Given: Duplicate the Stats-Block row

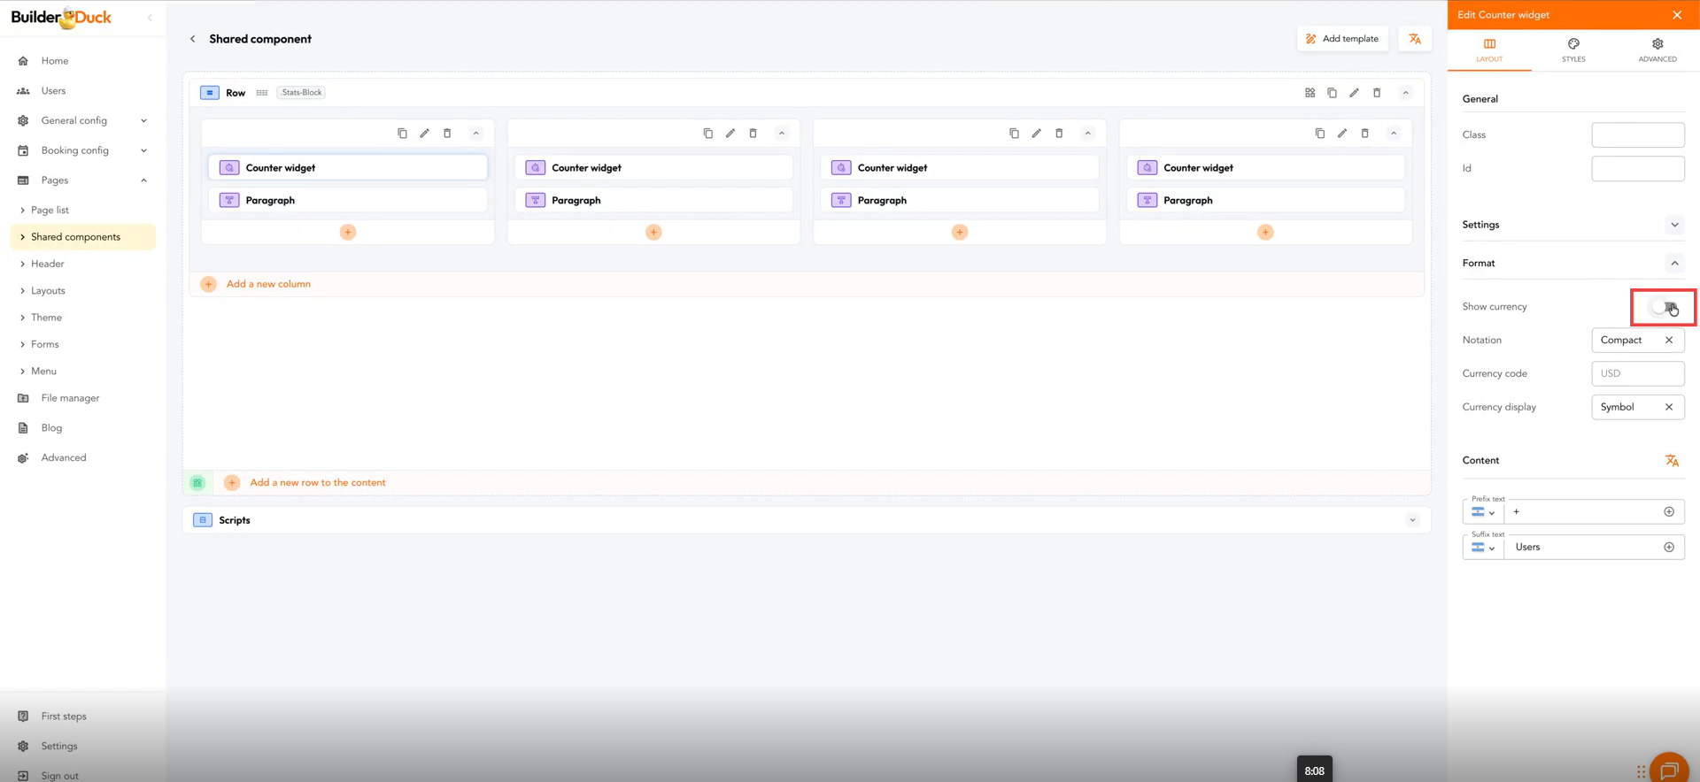Looking at the screenshot, I should (x=1332, y=93).
